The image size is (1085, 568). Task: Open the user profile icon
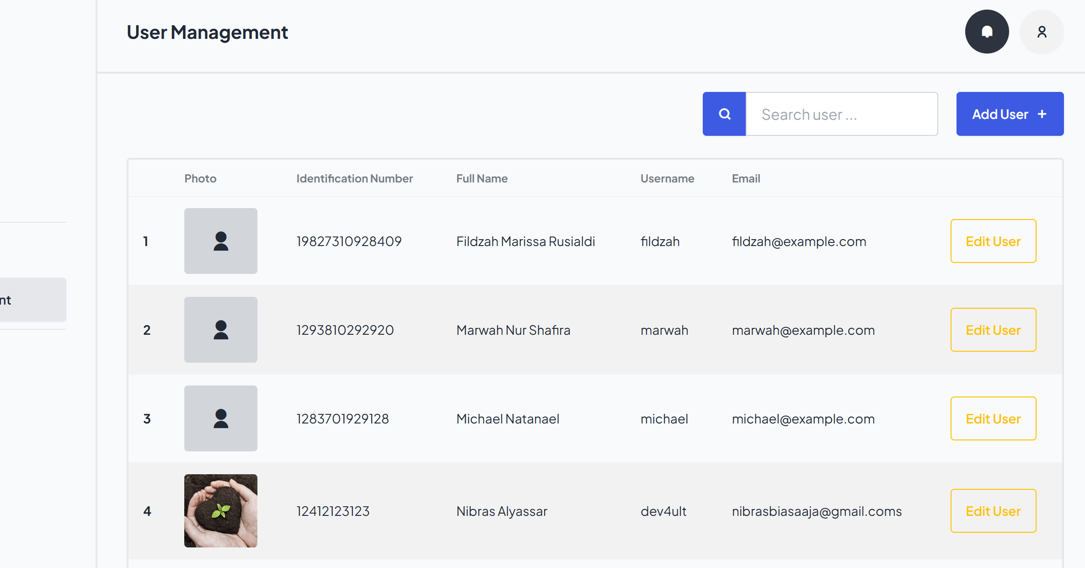pos(1042,32)
